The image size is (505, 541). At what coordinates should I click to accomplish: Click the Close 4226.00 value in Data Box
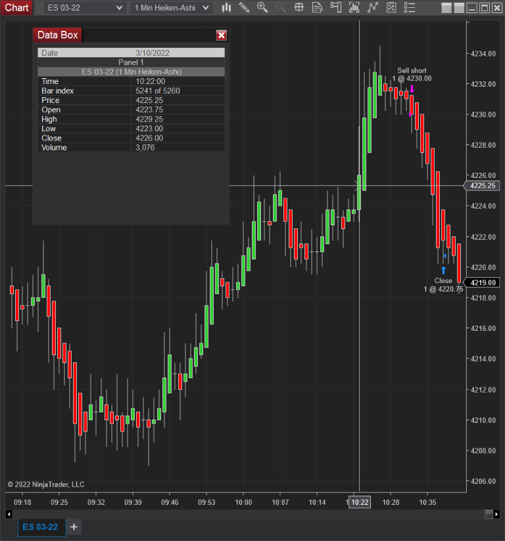[x=149, y=138]
